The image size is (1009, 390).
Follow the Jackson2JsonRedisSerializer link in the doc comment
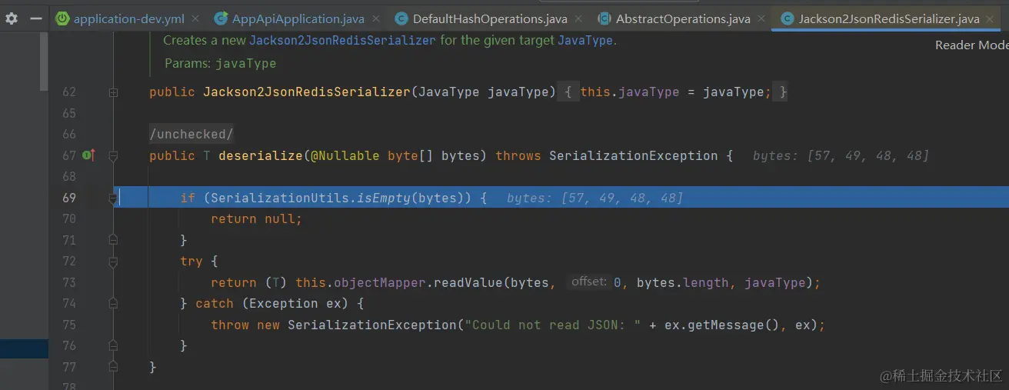point(342,40)
